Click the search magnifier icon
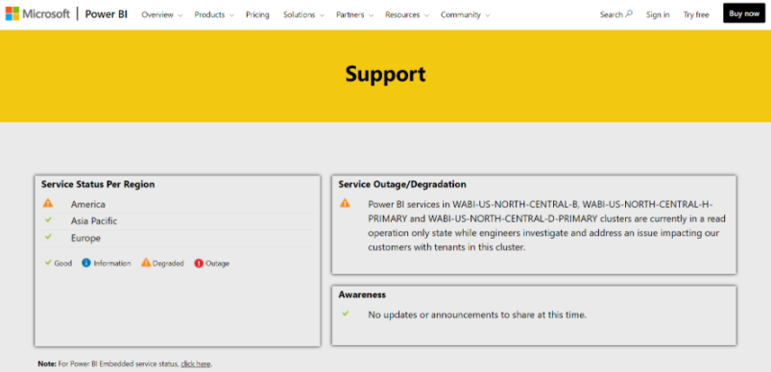The image size is (771, 372). (629, 13)
